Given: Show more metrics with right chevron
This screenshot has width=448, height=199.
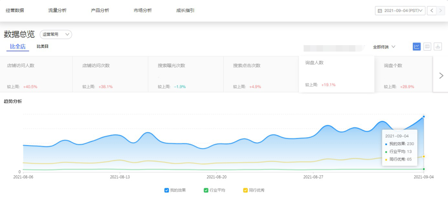Looking at the screenshot, I should [x=441, y=75].
